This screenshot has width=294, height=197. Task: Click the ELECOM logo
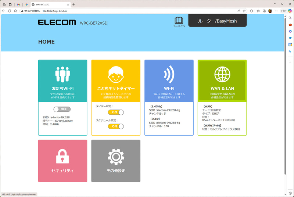tap(57, 22)
